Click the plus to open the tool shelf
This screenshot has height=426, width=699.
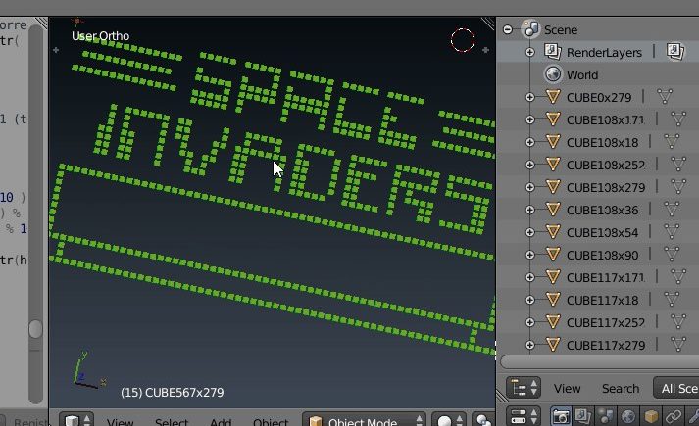pos(56,50)
